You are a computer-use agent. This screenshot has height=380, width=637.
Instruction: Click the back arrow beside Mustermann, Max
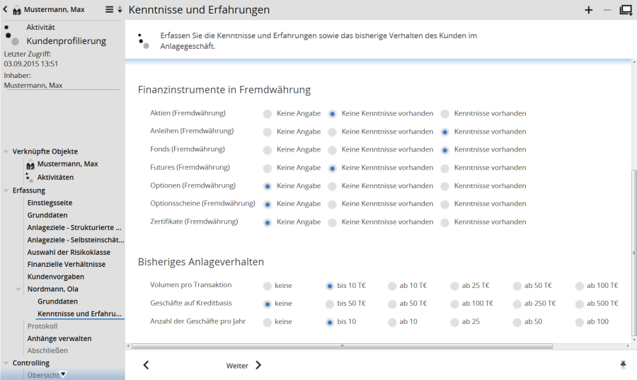pos(6,10)
